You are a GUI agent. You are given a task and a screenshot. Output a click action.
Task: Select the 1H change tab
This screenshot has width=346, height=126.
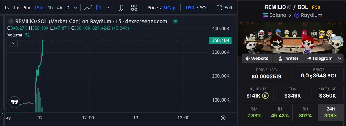(280, 113)
